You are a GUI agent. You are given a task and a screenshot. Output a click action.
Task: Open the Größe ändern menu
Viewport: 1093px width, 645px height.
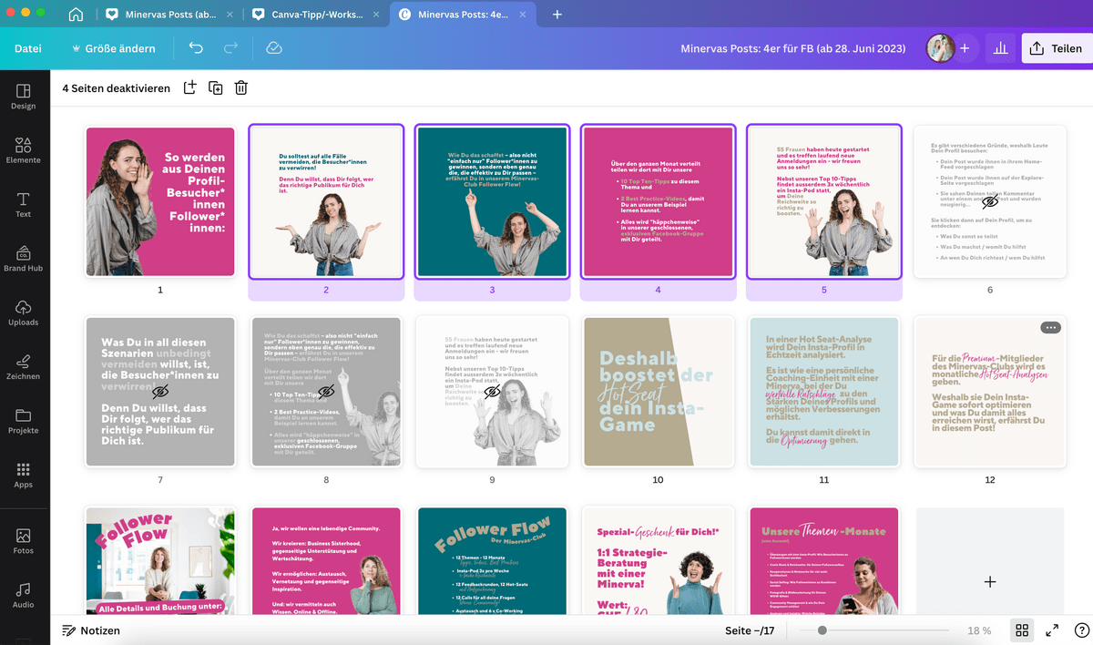pos(114,48)
